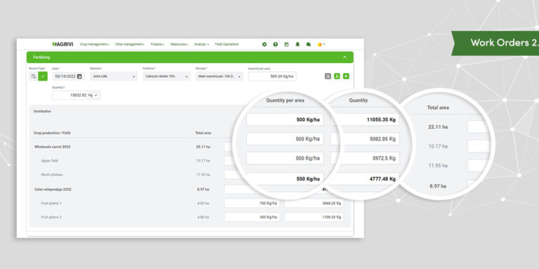The width and height of the screenshot is (539, 269).
Task: Open the settings gear icon
Action: click(264, 44)
